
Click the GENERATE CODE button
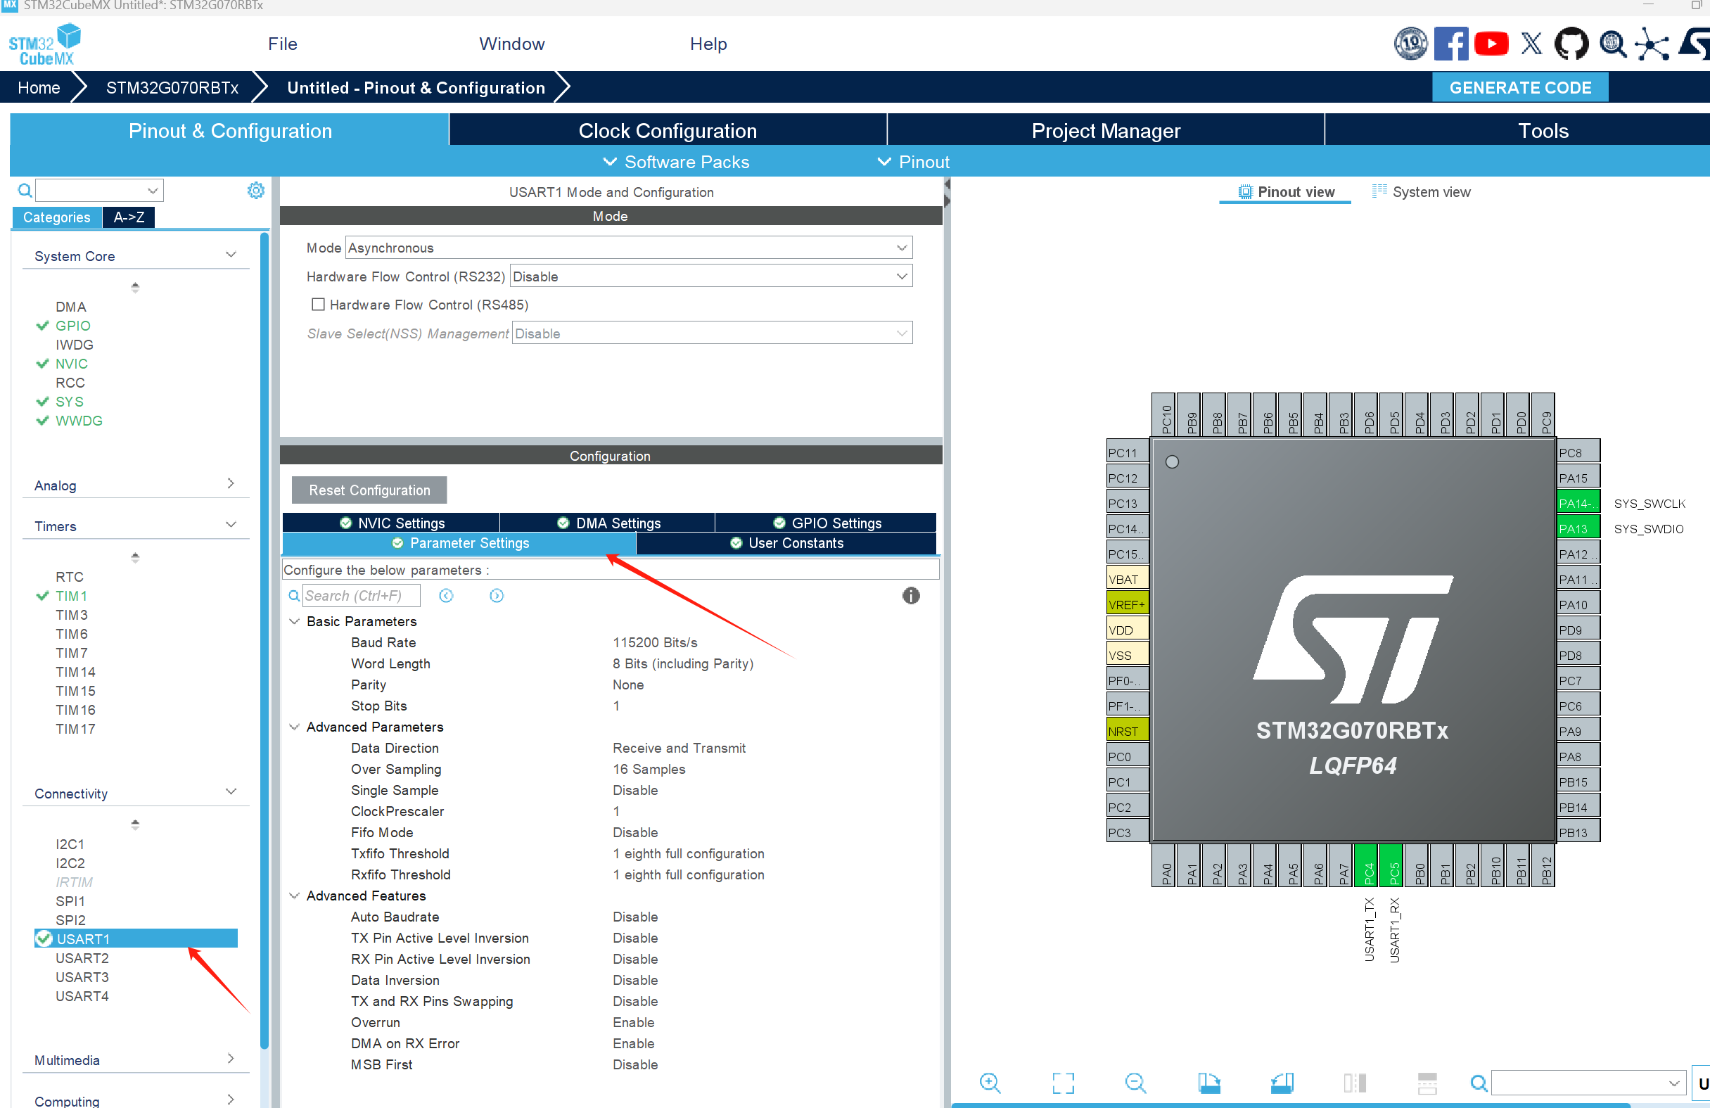[x=1519, y=88]
